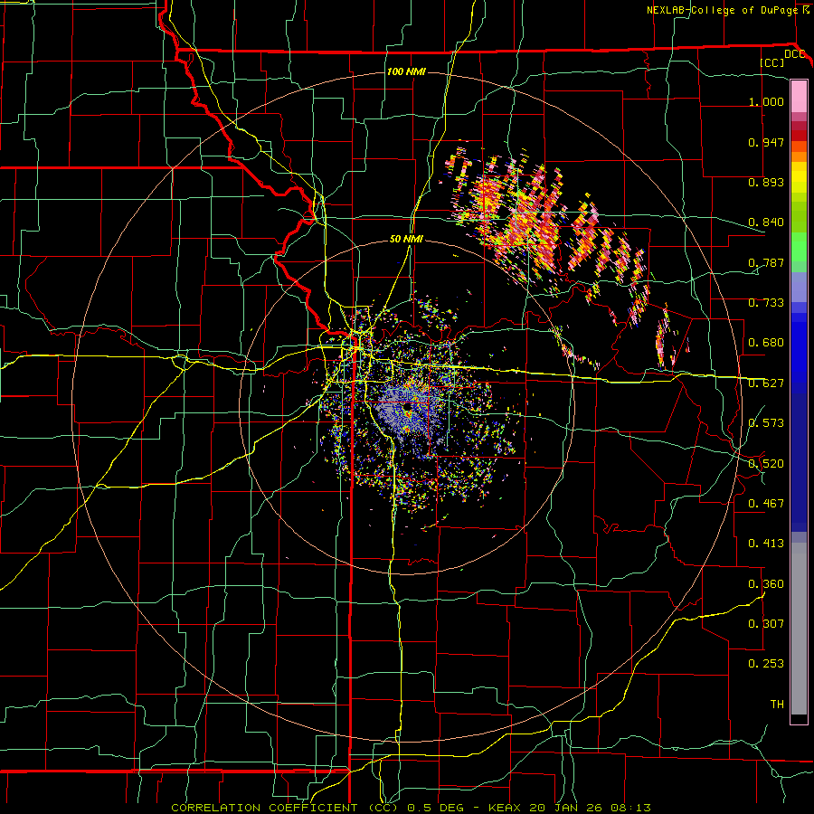Select the 0.733 scale value
The image size is (814, 814).
tap(766, 303)
